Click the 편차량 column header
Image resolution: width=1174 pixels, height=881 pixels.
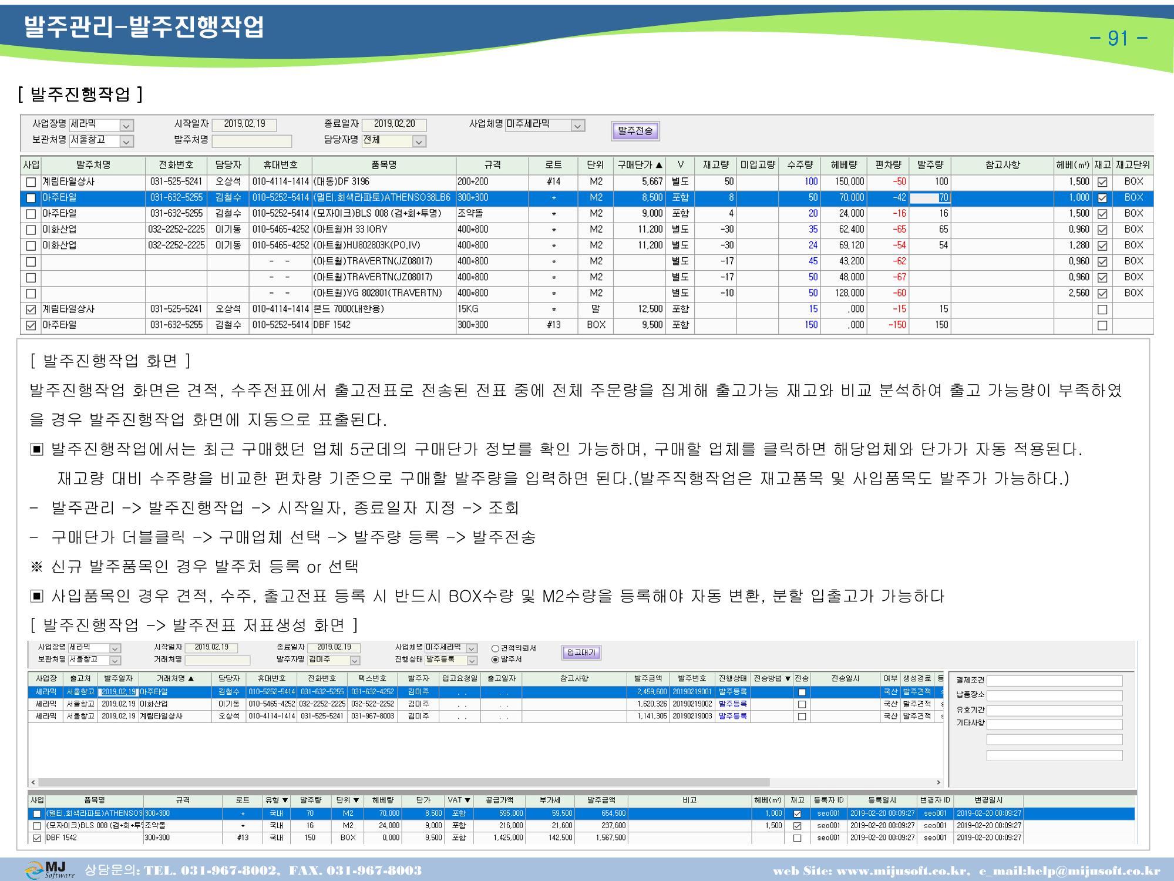click(x=888, y=165)
